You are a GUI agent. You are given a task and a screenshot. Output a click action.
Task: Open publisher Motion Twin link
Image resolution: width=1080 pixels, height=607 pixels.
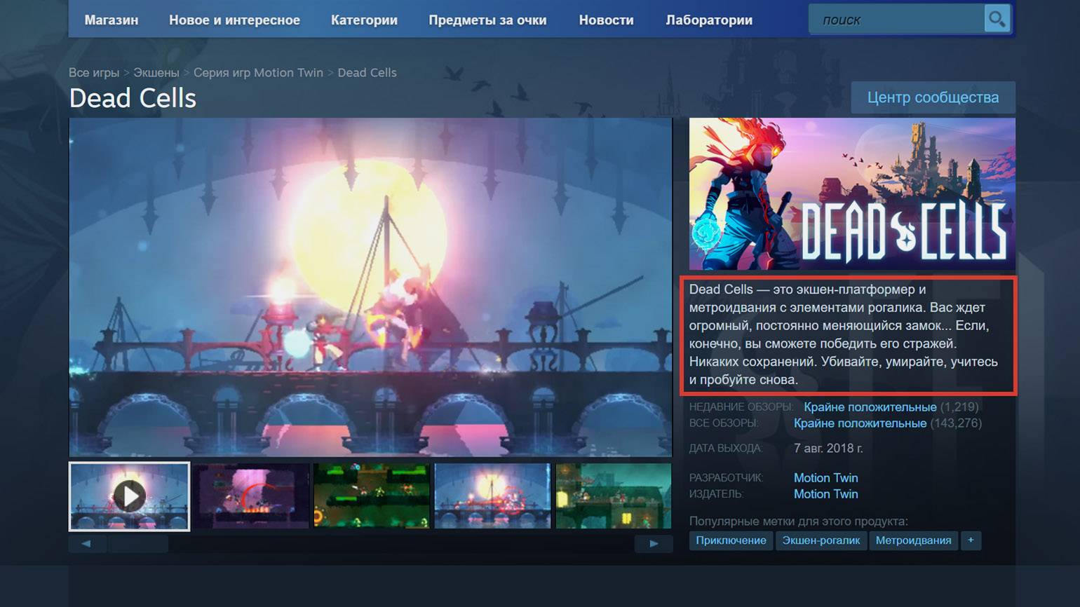pos(825,494)
